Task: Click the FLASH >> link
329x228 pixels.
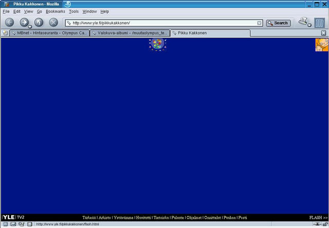Action: coord(319,218)
